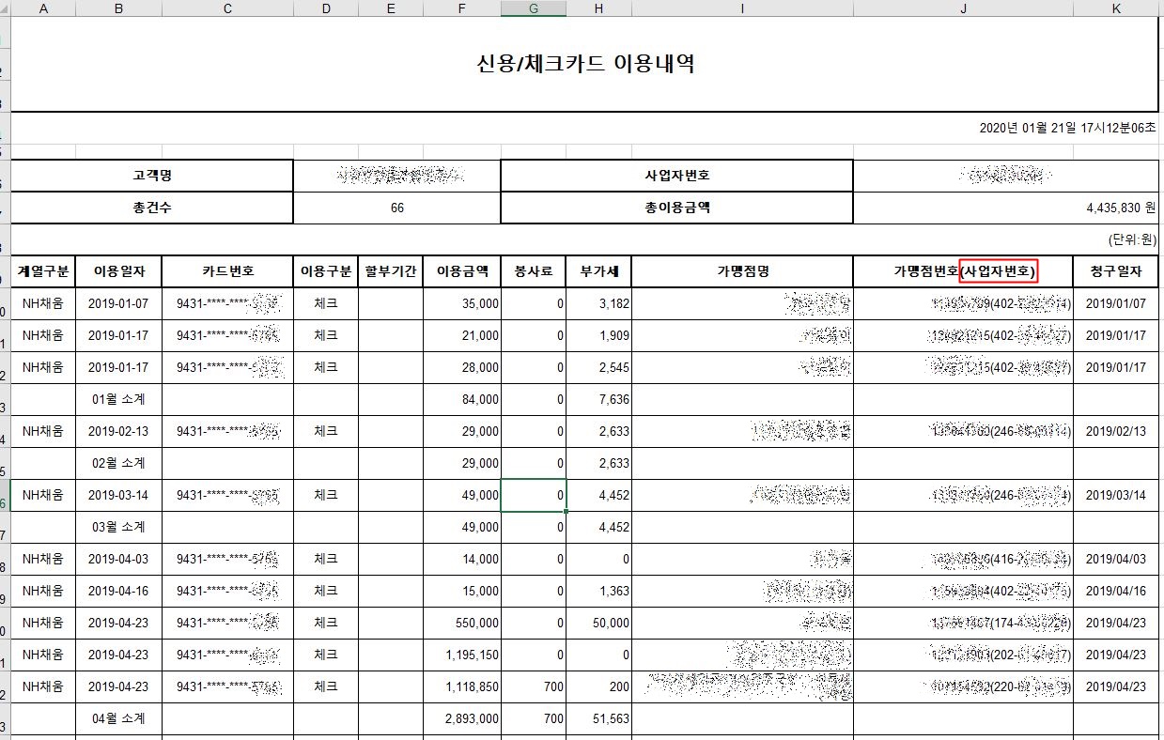The width and height of the screenshot is (1164, 740).
Task: Click the (단위:원) unit note
Action: (1132, 239)
